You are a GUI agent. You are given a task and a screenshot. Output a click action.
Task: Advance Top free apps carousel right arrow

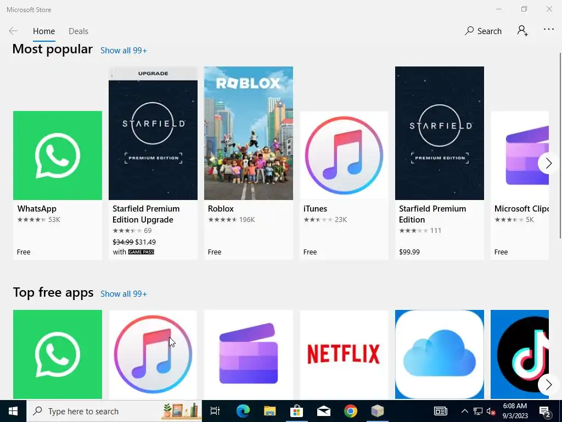(x=548, y=385)
